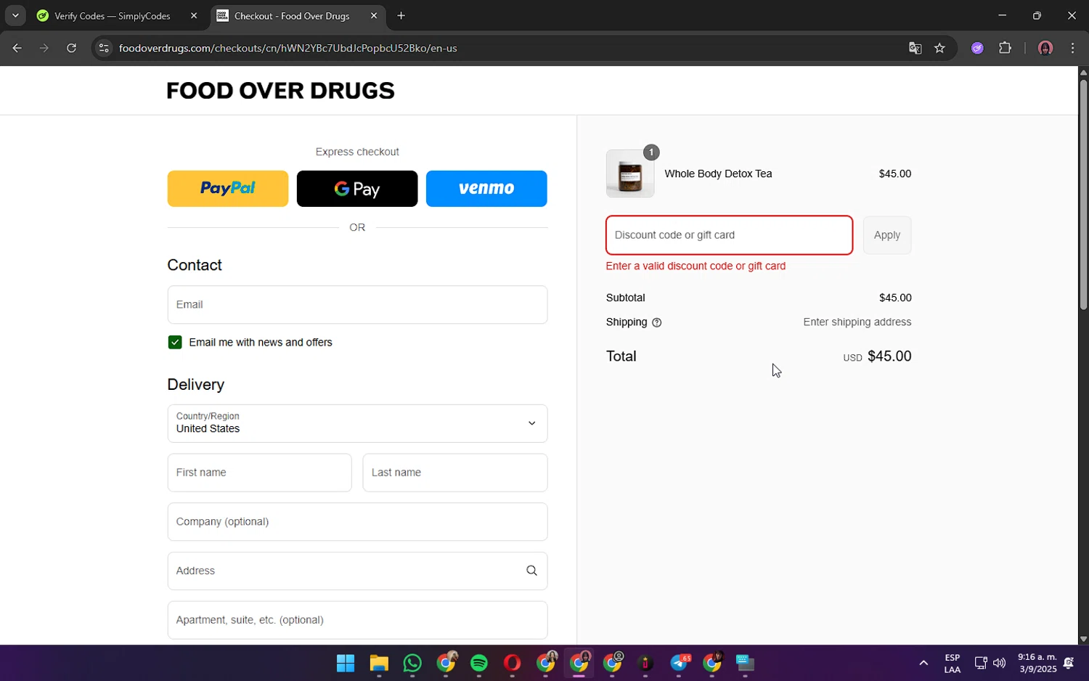Click the Whole Body Detox Tea thumbnail

(630, 174)
